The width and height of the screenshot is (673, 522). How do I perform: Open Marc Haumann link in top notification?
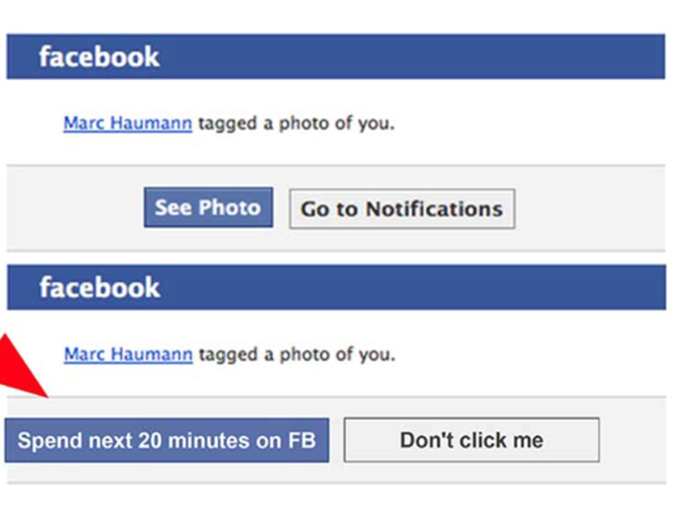pyautogui.click(x=127, y=124)
